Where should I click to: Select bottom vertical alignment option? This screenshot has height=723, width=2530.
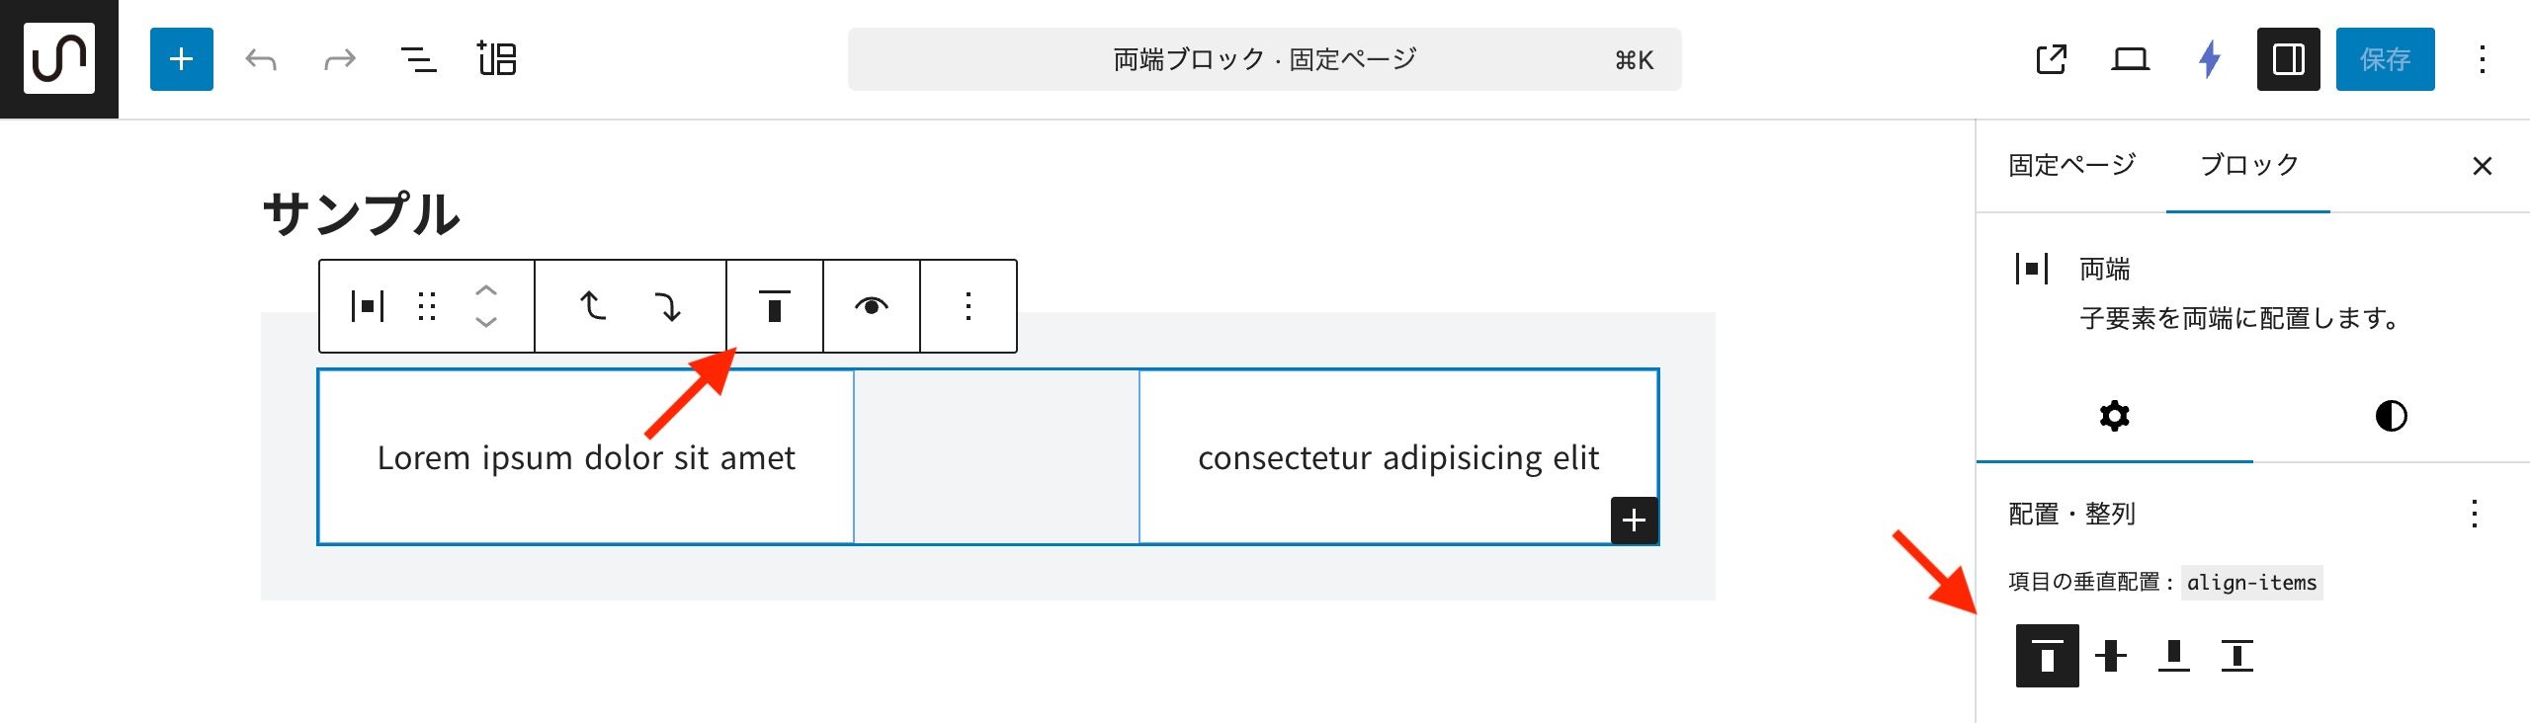(x=2174, y=656)
